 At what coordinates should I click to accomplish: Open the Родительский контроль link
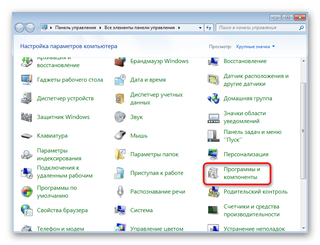tap(255, 192)
